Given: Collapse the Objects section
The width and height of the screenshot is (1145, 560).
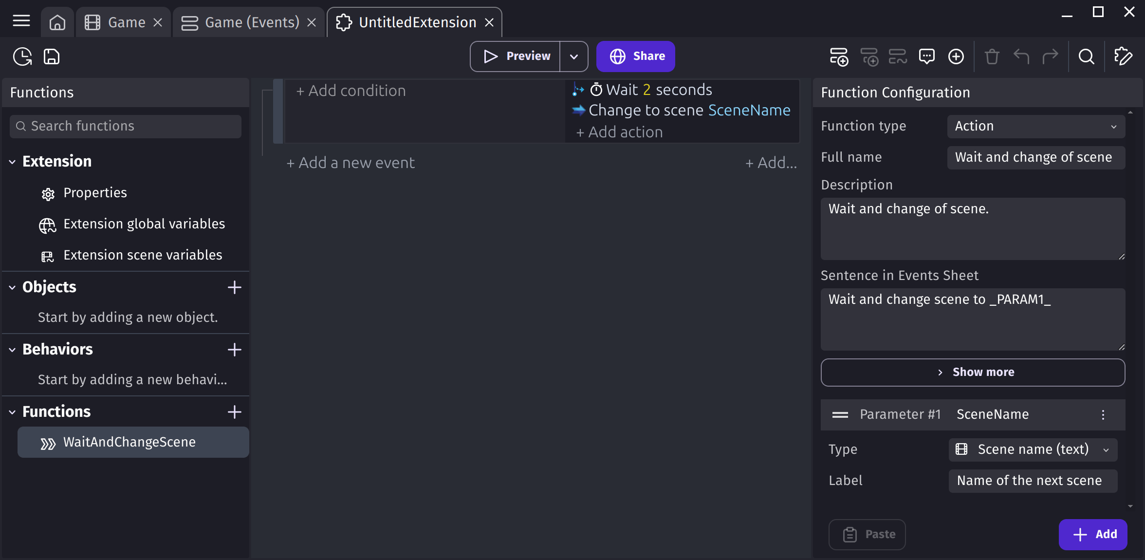Looking at the screenshot, I should pyautogui.click(x=12, y=287).
